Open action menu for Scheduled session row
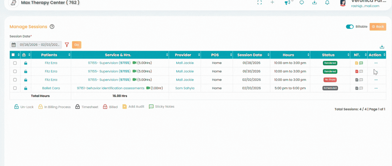The width and height of the screenshot is (392, 166). [376, 88]
